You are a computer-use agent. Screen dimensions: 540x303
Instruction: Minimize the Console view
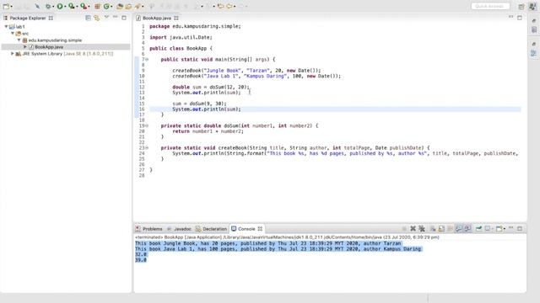coord(510,228)
